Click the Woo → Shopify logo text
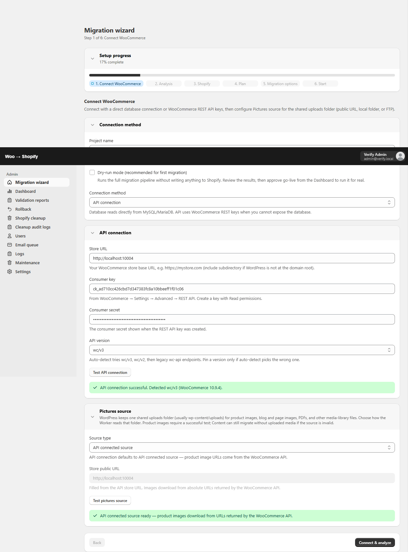This screenshot has width=408, height=552. click(21, 156)
